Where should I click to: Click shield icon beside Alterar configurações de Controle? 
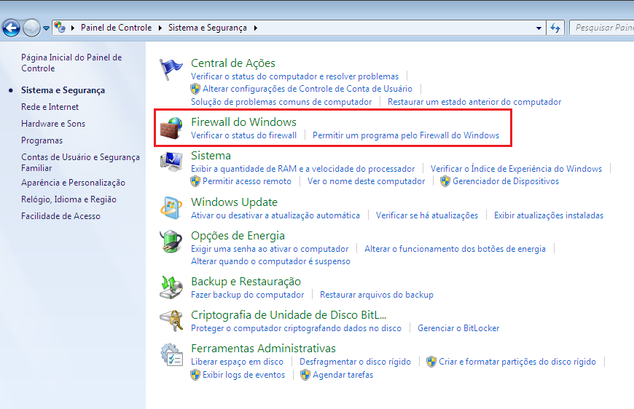(x=195, y=89)
